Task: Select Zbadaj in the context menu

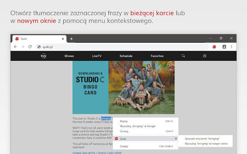Action: pos(145,146)
